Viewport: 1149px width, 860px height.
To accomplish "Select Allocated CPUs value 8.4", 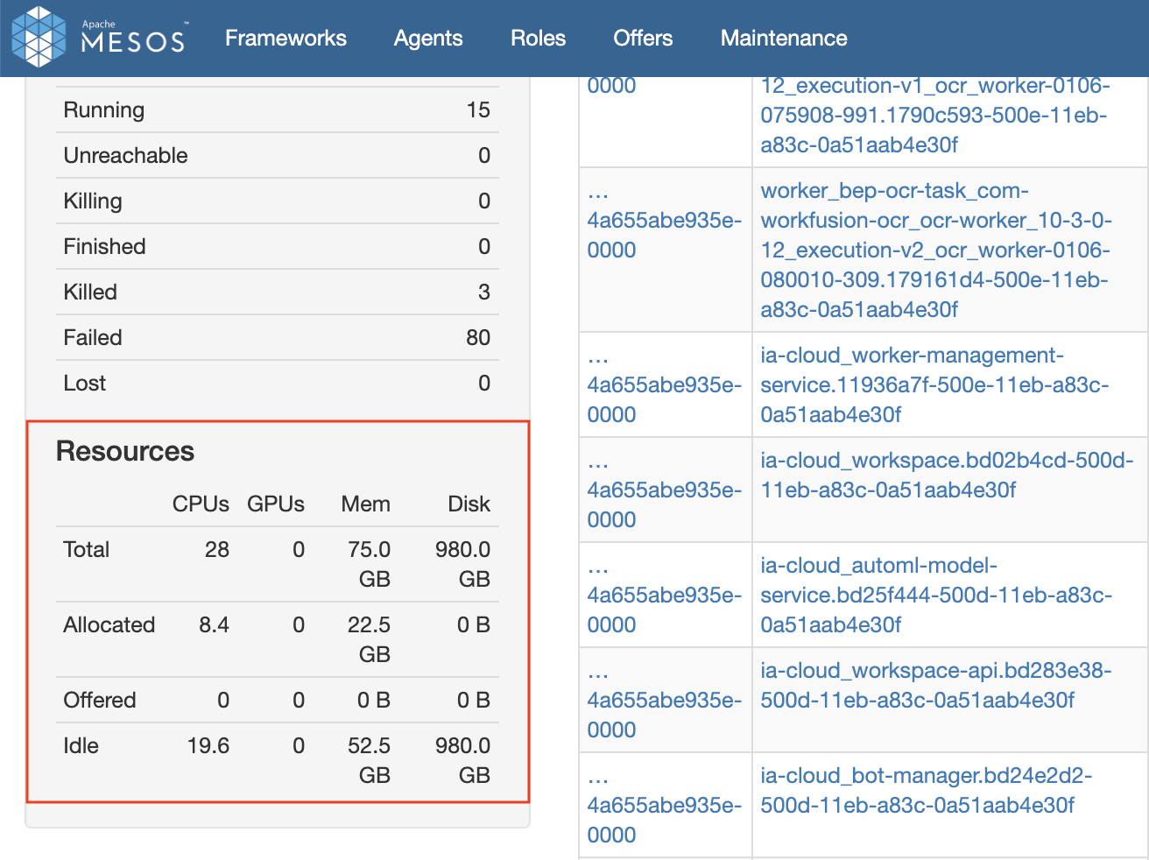I will click(x=214, y=624).
